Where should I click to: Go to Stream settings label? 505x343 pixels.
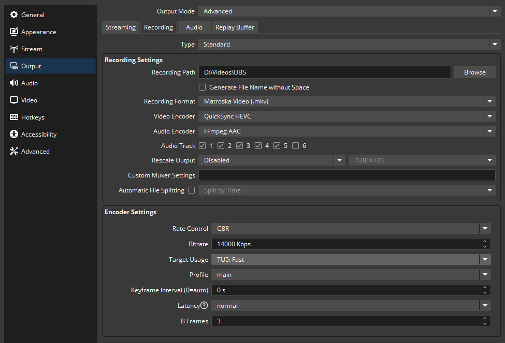(32, 49)
